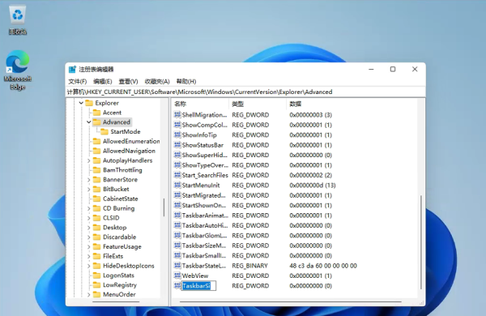The height and width of the screenshot is (316, 486).
Task: Click the ShowSuperHid... value icon
Action: 177,155
